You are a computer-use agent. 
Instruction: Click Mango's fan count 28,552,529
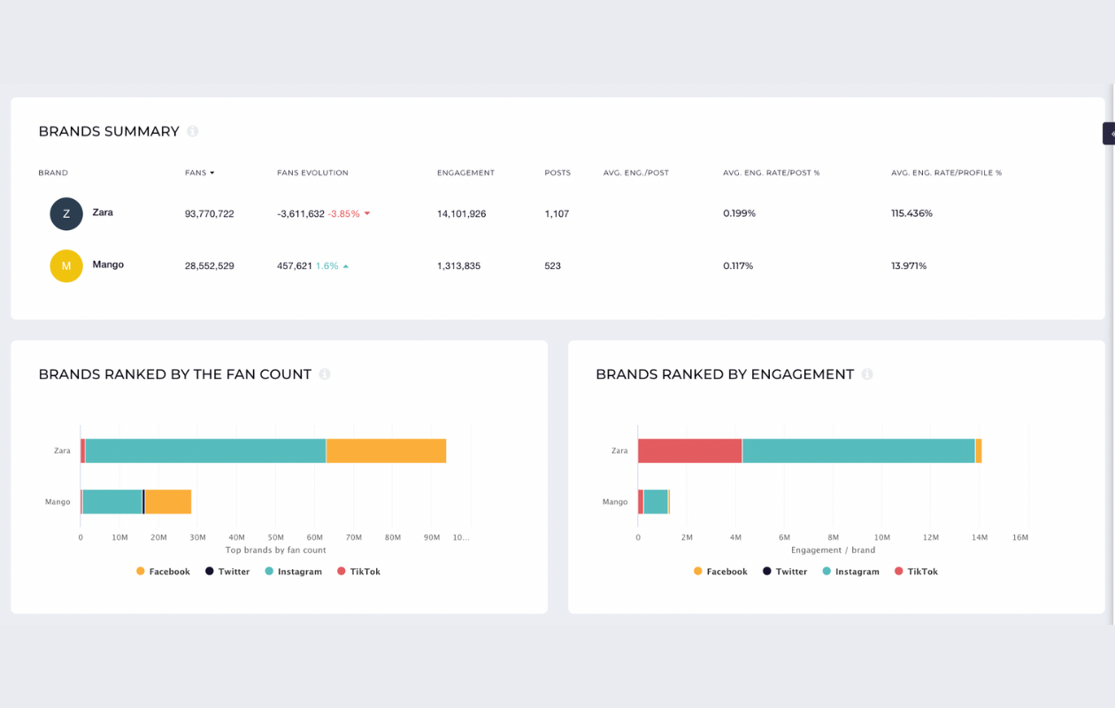tap(210, 265)
